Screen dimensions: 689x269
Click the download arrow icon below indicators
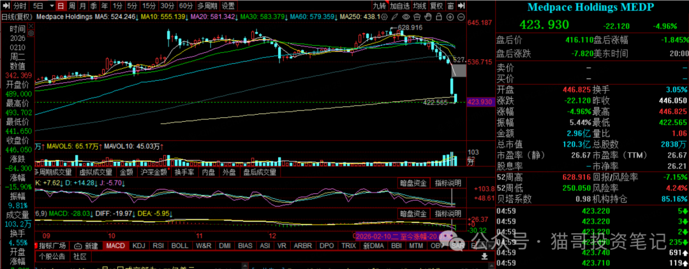(485, 256)
